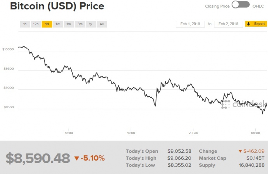The width and height of the screenshot is (268, 174).
Task: Click the red down-arrow beside -5.10%
Action: pyautogui.click(x=77, y=158)
